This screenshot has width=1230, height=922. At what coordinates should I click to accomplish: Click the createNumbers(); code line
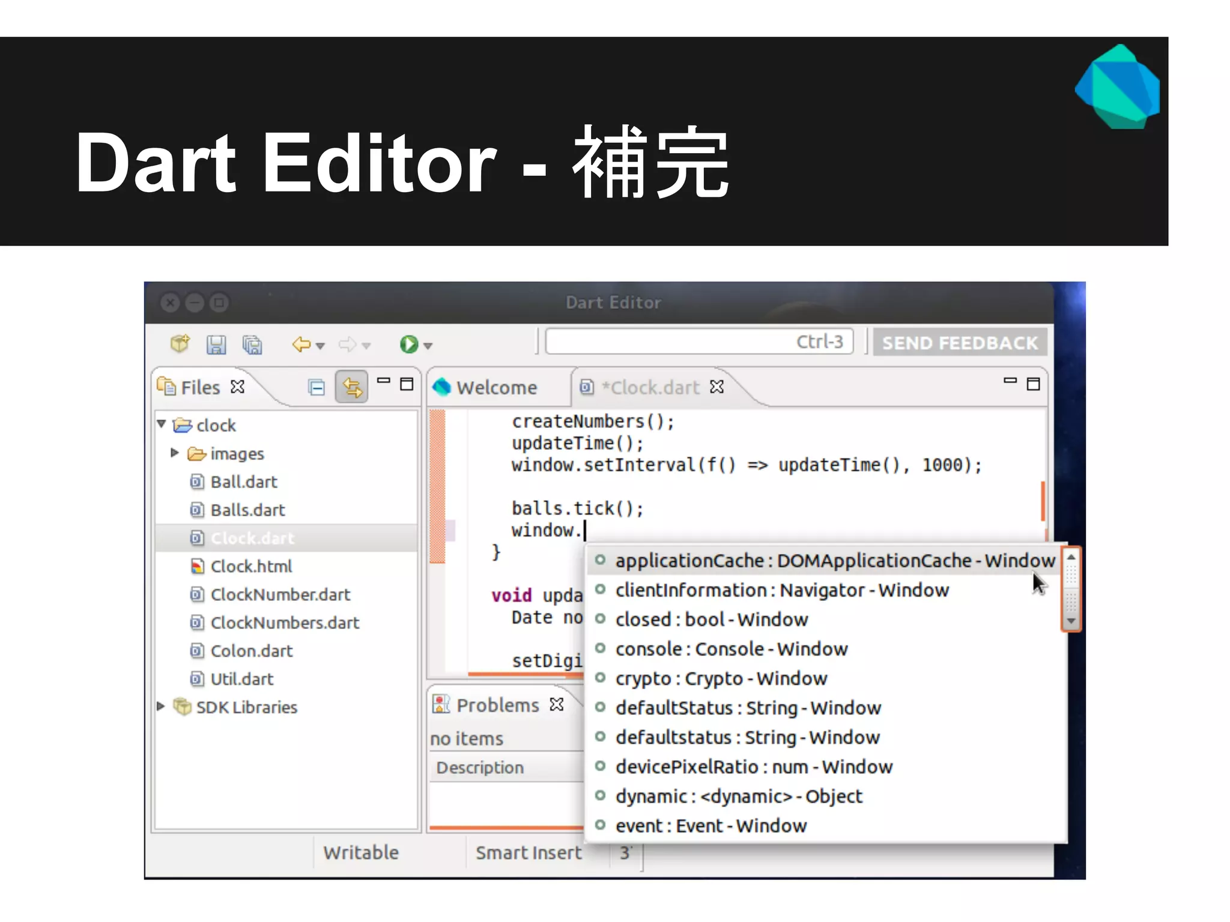coord(593,422)
